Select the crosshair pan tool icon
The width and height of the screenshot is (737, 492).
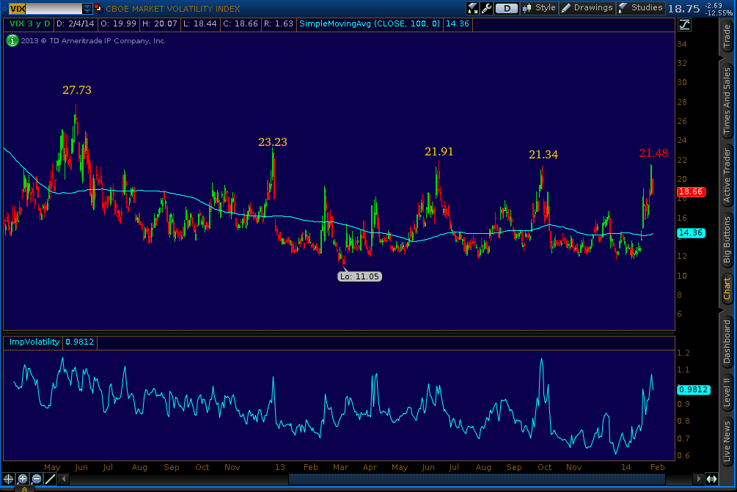(x=9, y=479)
